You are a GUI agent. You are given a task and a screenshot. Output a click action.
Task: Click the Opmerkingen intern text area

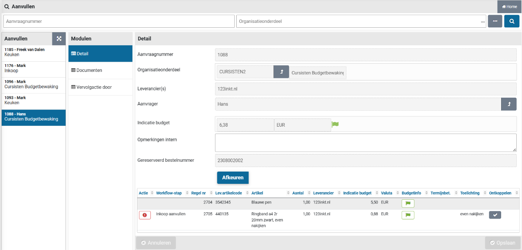point(365,143)
